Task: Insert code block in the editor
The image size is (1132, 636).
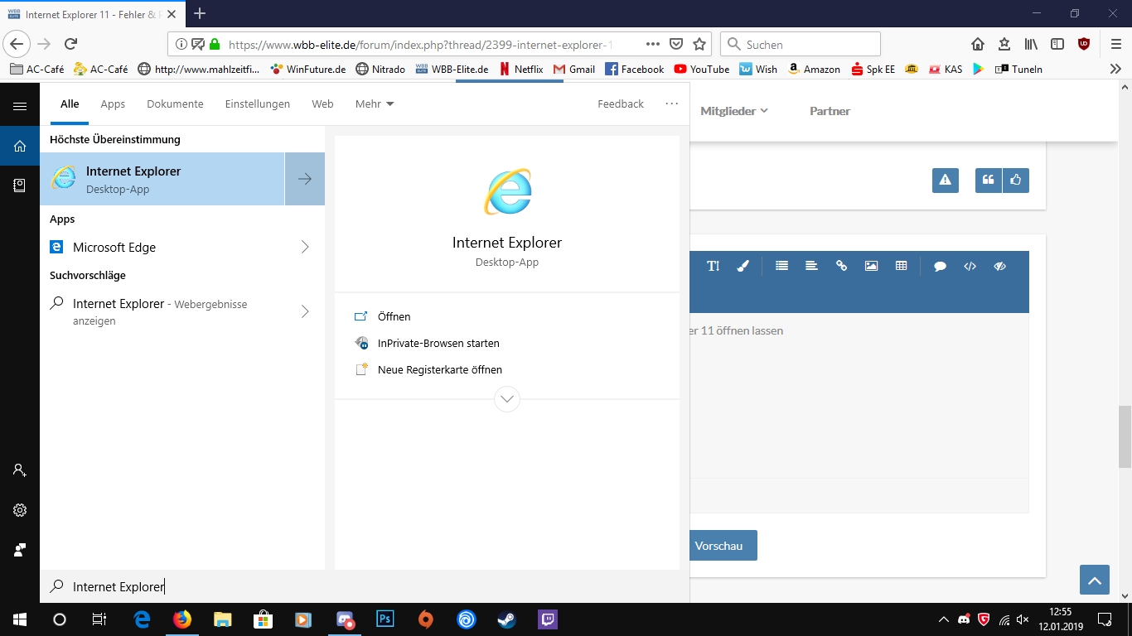Action: pyautogui.click(x=970, y=266)
